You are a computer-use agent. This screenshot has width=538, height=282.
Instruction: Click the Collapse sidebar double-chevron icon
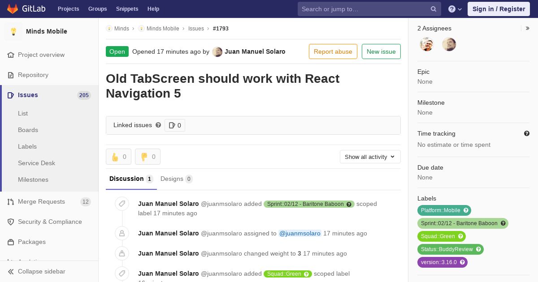pyautogui.click(x=11, y=271)
